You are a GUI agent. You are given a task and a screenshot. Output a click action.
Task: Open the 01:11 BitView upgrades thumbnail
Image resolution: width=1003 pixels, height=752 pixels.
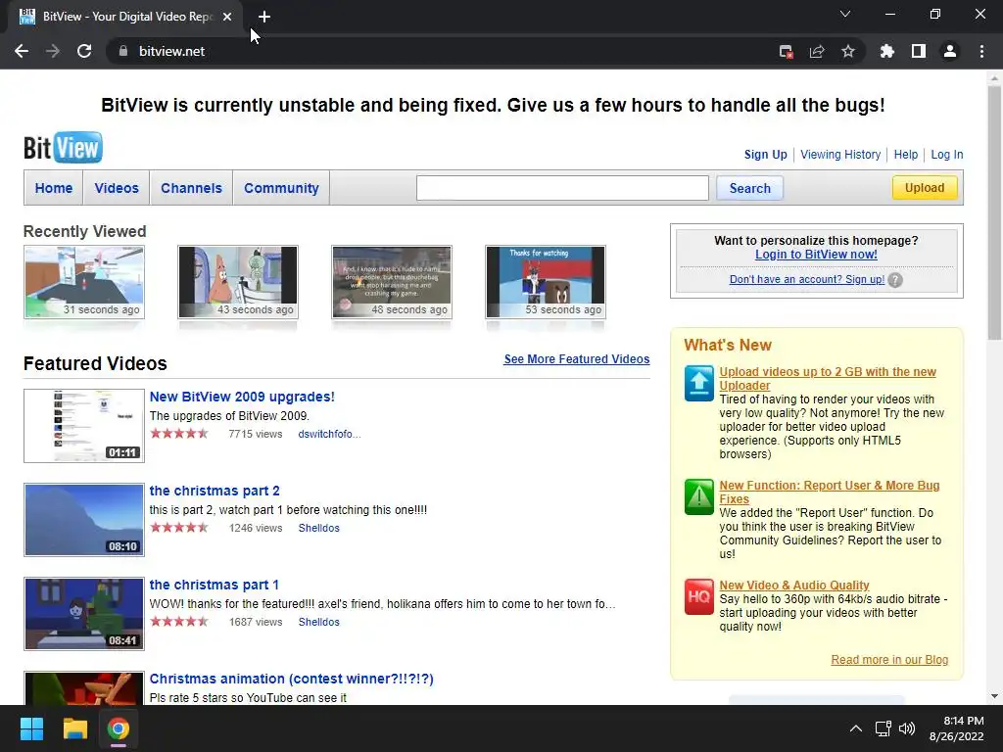(84, 426)
